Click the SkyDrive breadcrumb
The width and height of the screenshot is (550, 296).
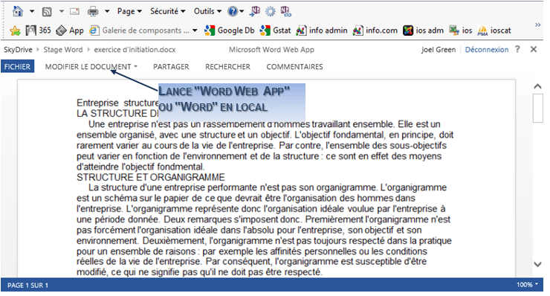tap(18, 50)
